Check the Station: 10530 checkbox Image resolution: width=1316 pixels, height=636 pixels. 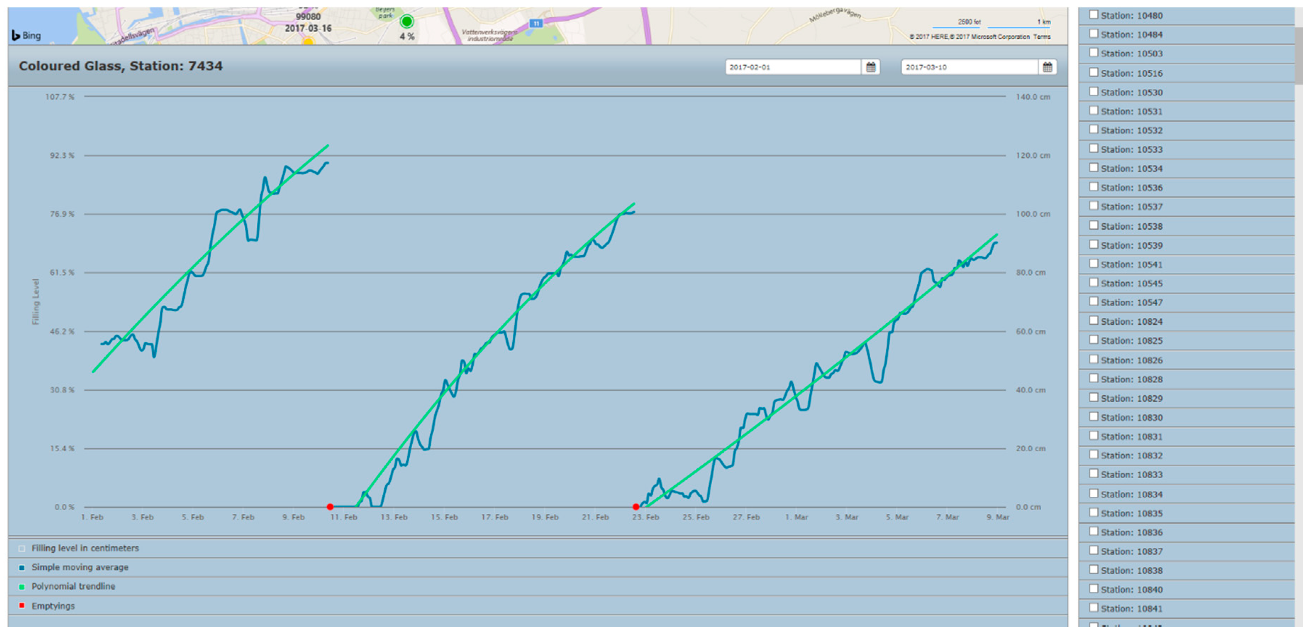click(1093, 91)
